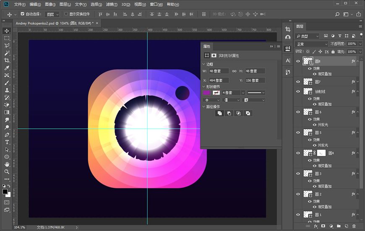Click the Y position input field
365x231 pixels.
coord(255,80)
